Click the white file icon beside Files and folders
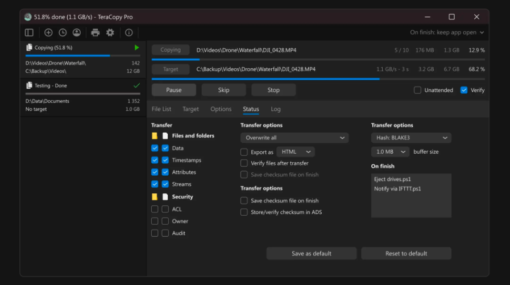The height and width of the screenshot is (285, 510). coord(165,135)
